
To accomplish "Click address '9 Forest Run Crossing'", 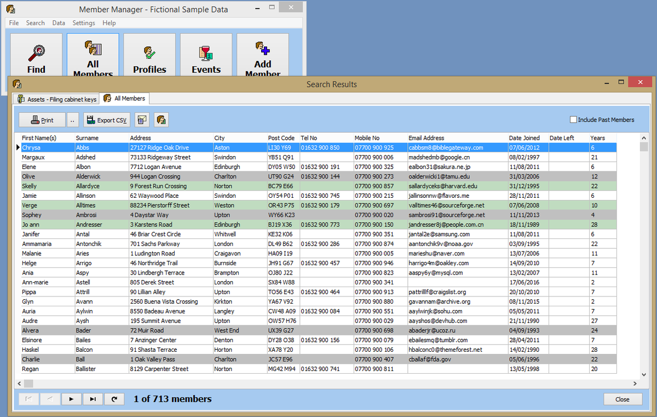I will [158, 186].
